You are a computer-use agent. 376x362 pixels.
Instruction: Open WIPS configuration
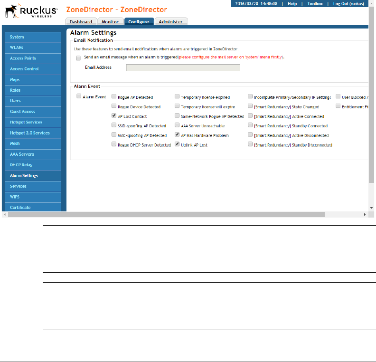click(x=33, y=197)
